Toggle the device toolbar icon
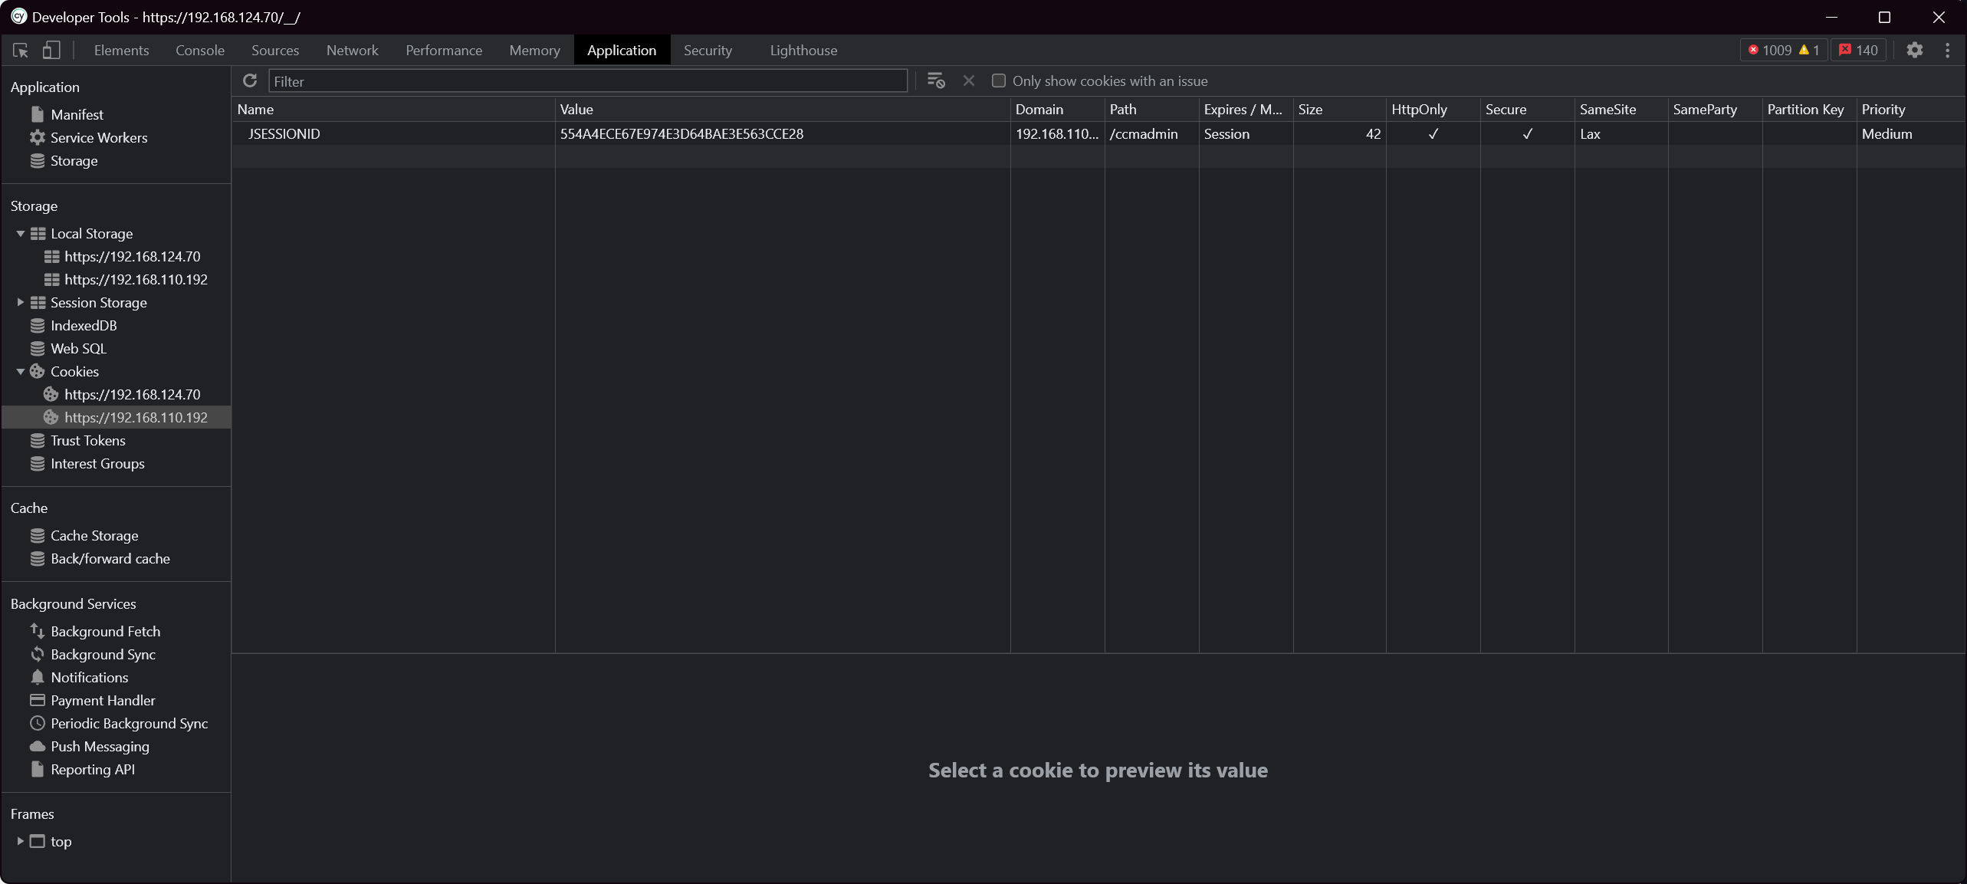 point(51,50)
